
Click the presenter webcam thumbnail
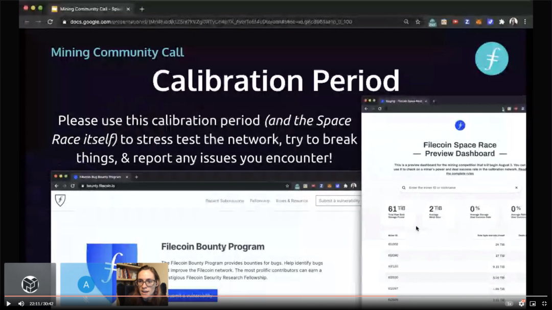click(142, 284)
